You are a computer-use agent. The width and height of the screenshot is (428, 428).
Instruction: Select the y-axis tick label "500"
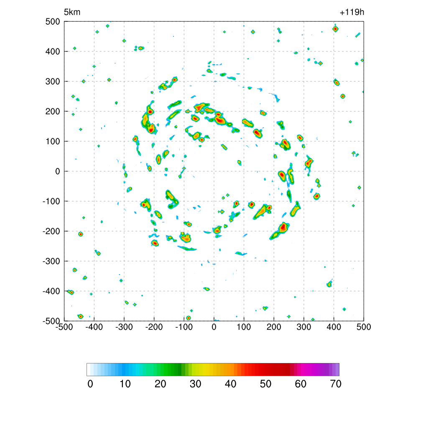click(53, 22)
